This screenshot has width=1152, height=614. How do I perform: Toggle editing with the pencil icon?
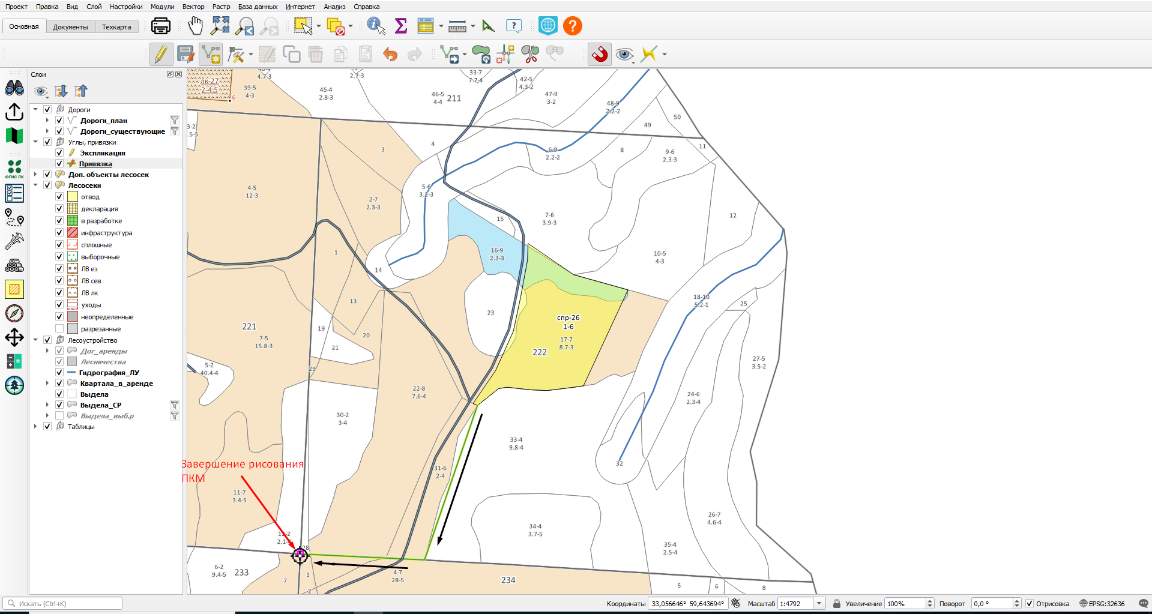coord(161,54)
